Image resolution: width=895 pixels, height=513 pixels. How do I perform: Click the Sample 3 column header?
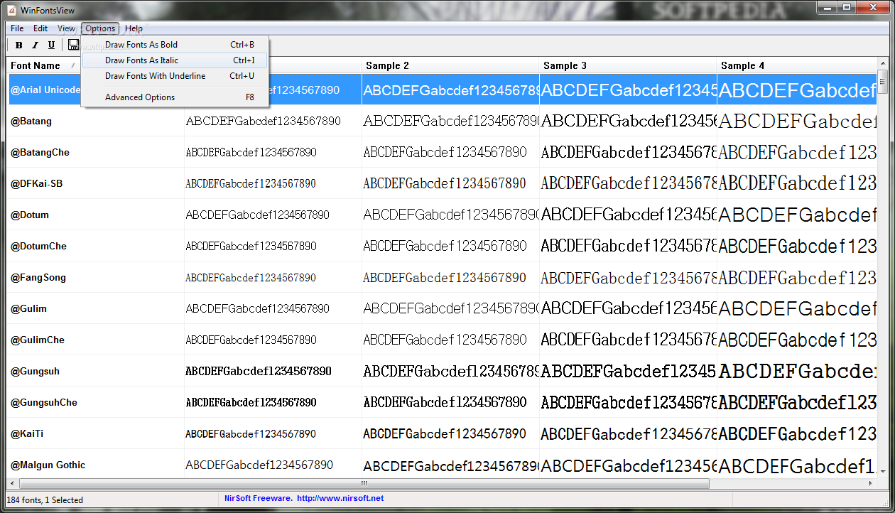[x=628, y=65]
